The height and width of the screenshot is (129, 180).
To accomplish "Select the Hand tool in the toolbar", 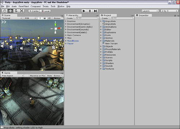I will click(5, 11).
